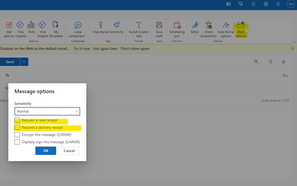Open Auto format options
Image resolution: width=297 pixels, height=186 pixels.
point(226,29)
